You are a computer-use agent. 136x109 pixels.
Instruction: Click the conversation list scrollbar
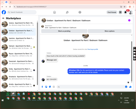(x=37, y=54)
